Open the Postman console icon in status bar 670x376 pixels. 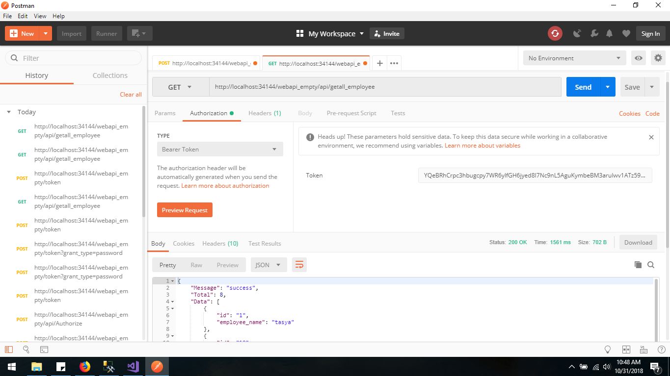(44, 350)
